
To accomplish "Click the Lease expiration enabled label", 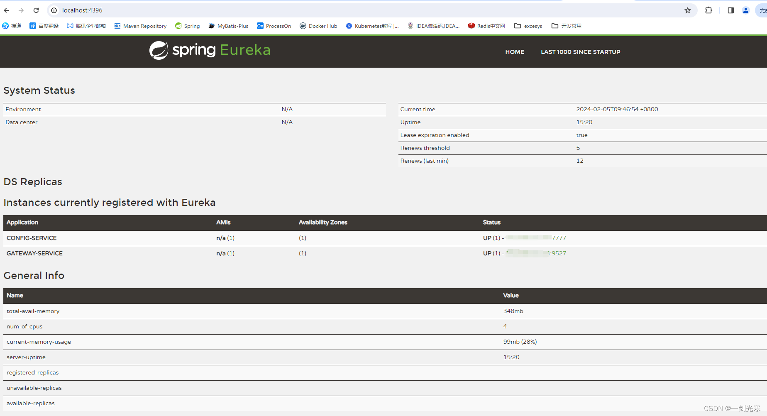I will pyautogui.click(x=435, y=135).
